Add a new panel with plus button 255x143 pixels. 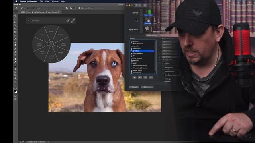coord(134,77)
